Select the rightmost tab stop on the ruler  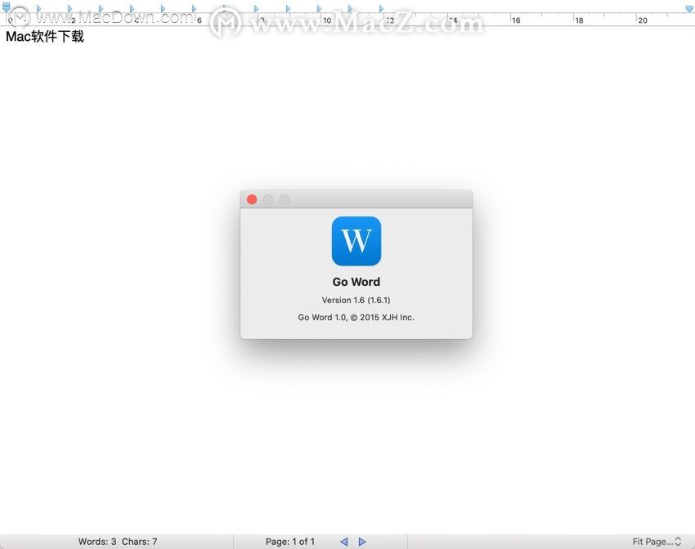coord(381,8)
